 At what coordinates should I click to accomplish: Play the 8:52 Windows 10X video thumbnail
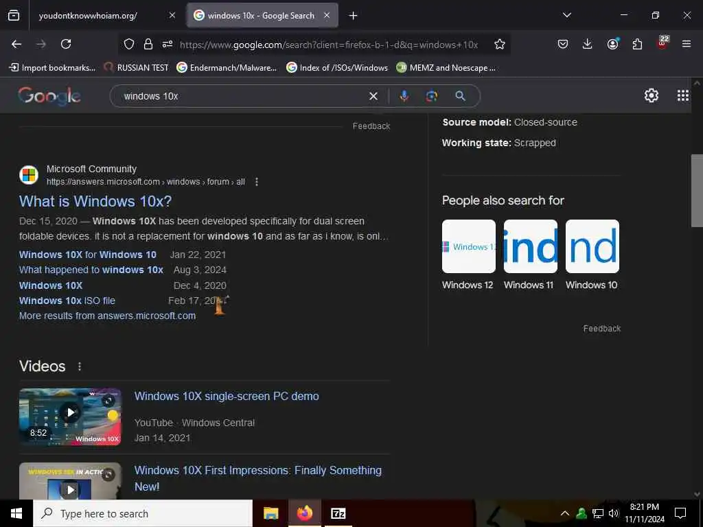click(x=70, y=417)
